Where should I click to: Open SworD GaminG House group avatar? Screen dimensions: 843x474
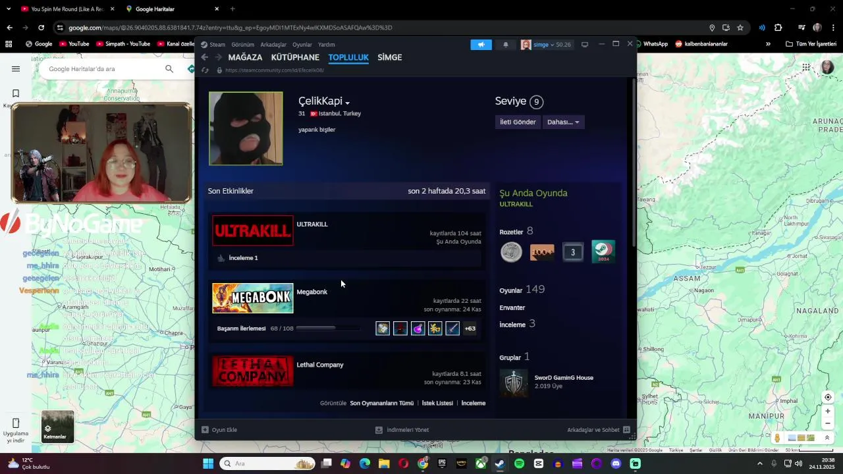tap(514, 382)
